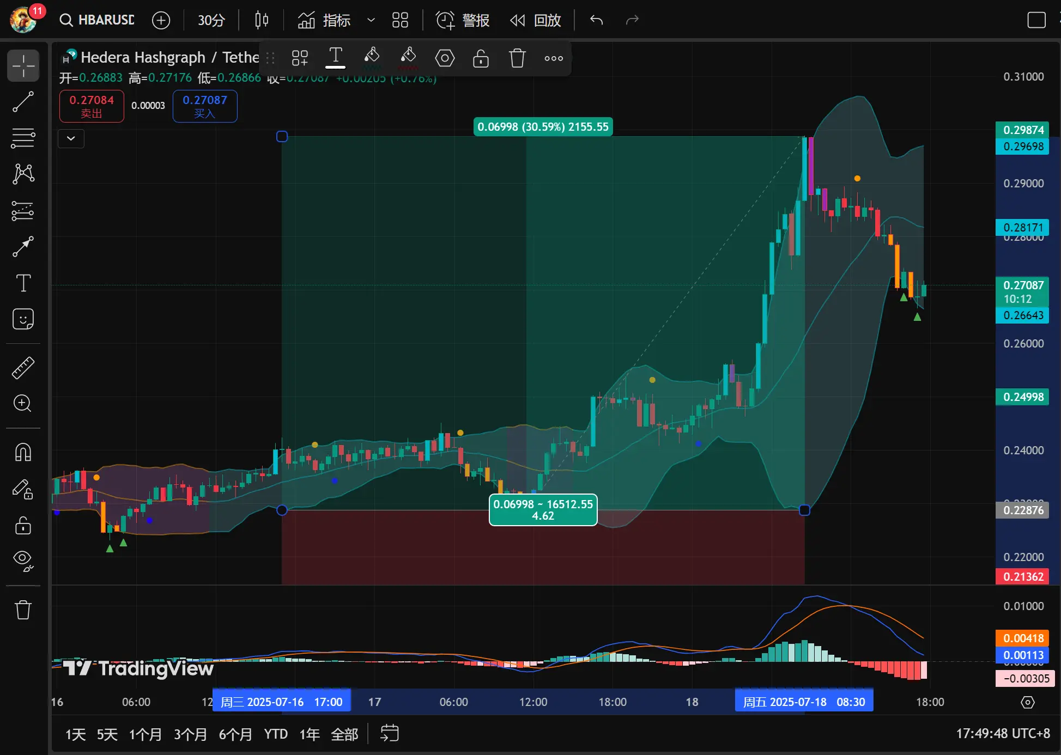Expand indicator templates dropdown arrow

(371, 20)
